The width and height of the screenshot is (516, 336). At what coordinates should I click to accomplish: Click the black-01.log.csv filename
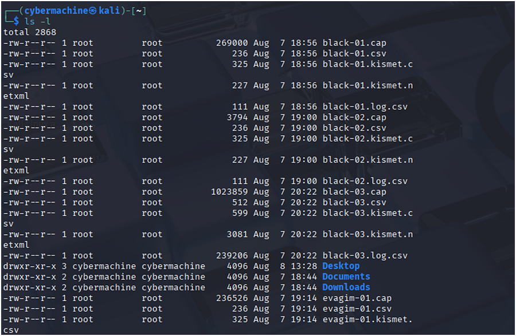point(365,106)
